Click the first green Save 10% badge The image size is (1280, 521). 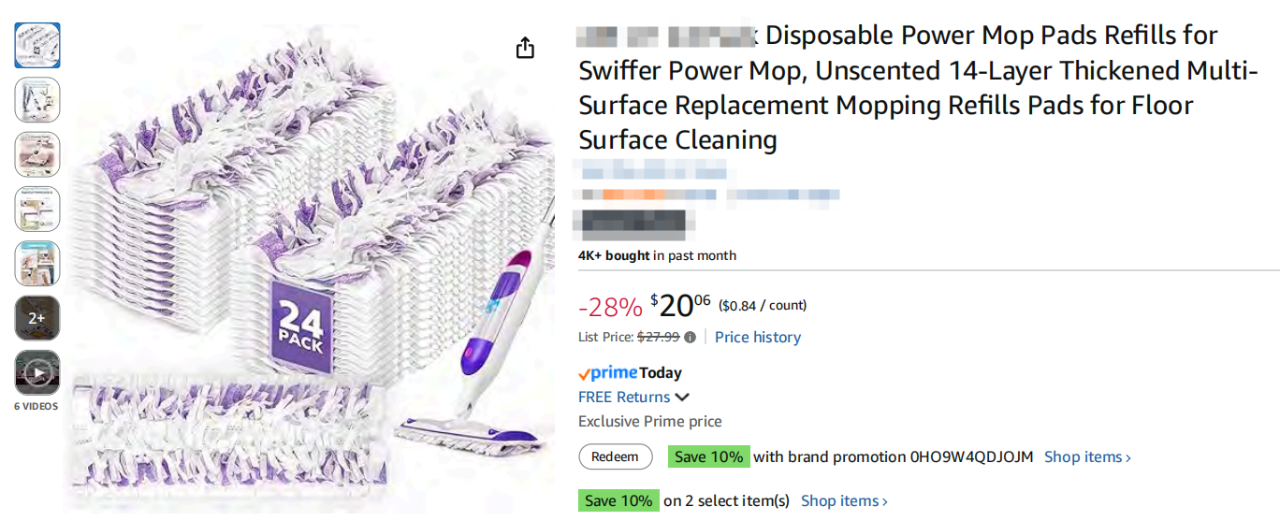click(x=709, y=457)
